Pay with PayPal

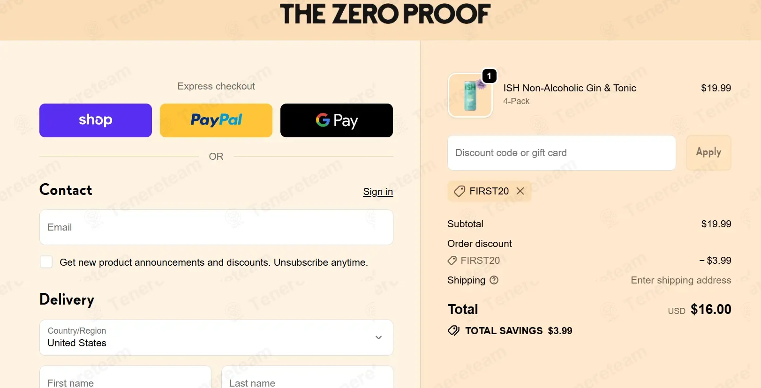tap(216, 120)
